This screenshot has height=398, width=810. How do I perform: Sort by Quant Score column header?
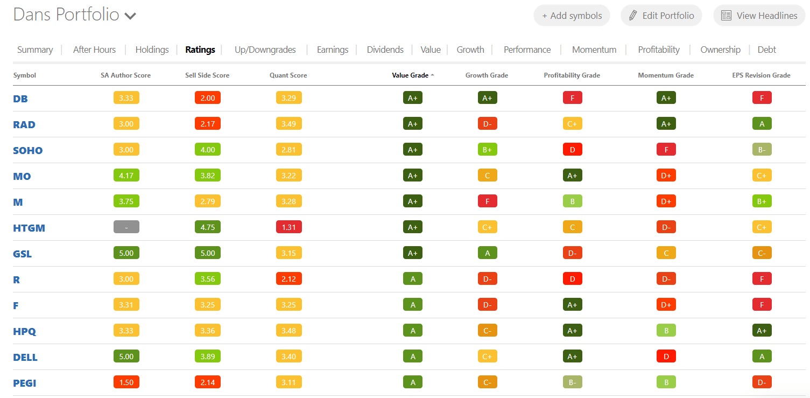(x=288, y=75)
